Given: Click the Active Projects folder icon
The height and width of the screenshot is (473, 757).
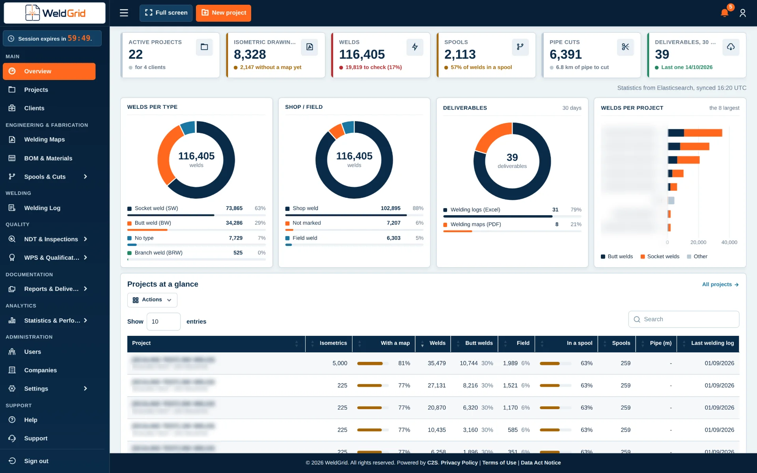Looking at the screenshot, I should pos(204,47).
